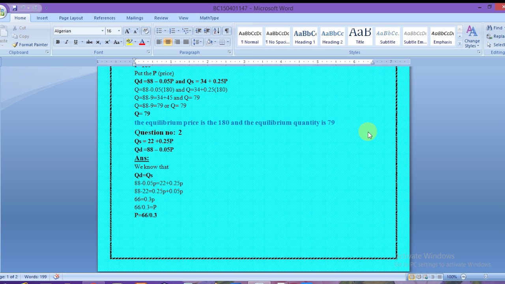Open the Paragraph dialog launcher
Image resolution: width=505 pixels, height=284 pixels.
[x=229, y=52]
